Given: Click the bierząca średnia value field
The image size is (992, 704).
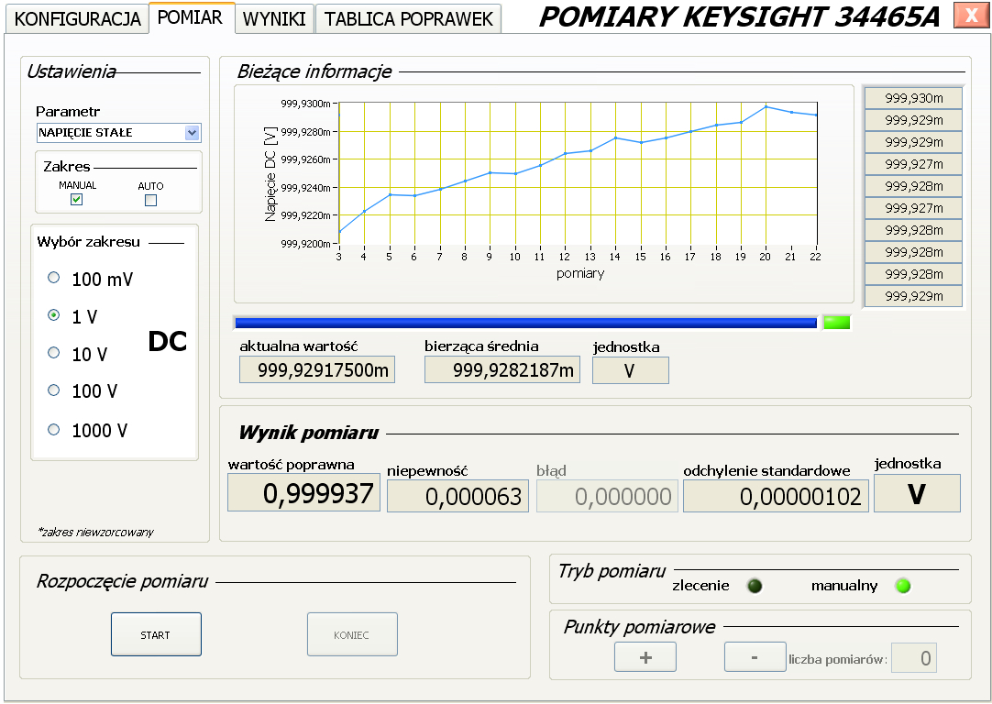Looking at the screenshot, I should [502, 370].
